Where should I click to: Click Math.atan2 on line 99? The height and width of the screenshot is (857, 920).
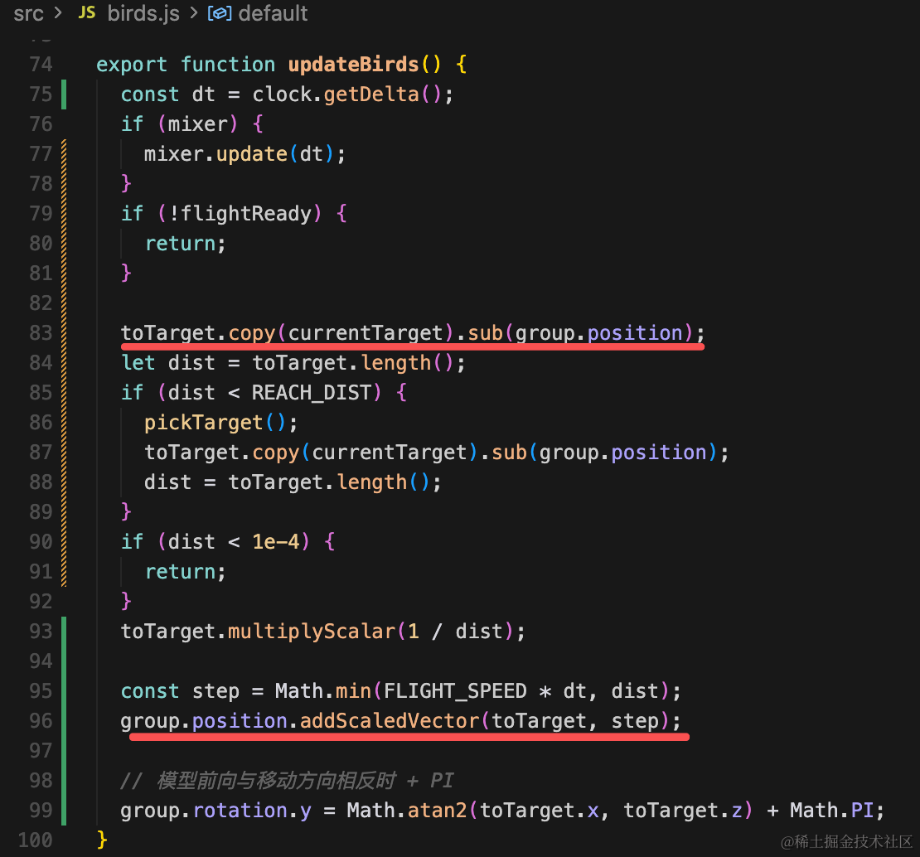406,811
